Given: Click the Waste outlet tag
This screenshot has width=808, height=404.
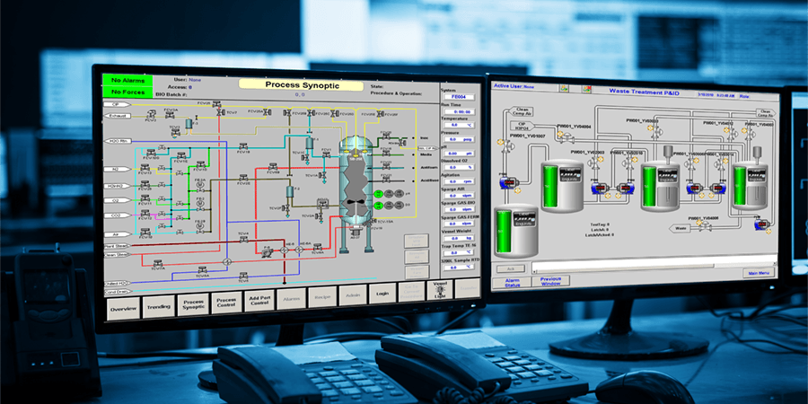Looking at the screenshot, I should pos(681,228).
